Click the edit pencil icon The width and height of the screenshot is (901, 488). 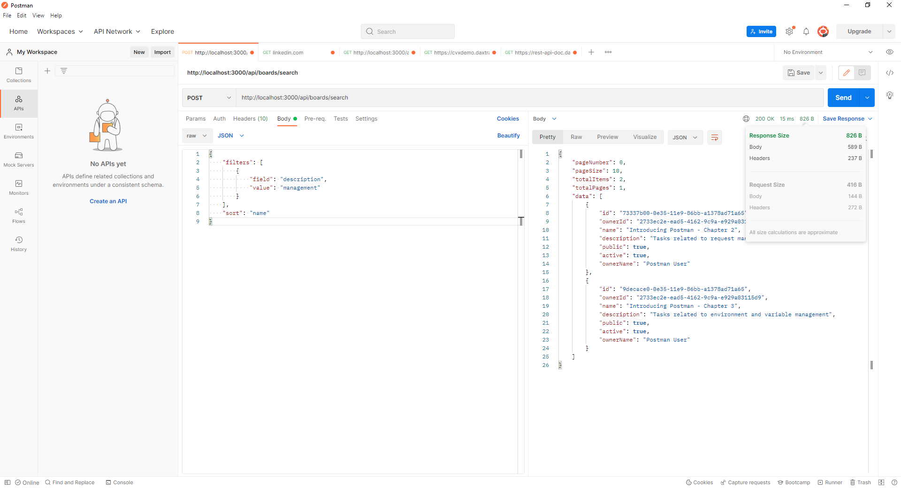tap(847, 73)
